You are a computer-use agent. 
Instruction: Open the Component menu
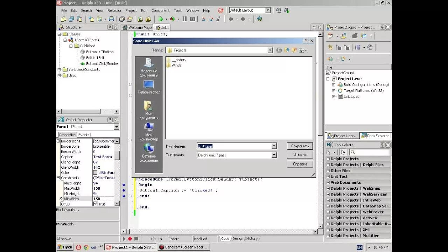coord(160,10)
